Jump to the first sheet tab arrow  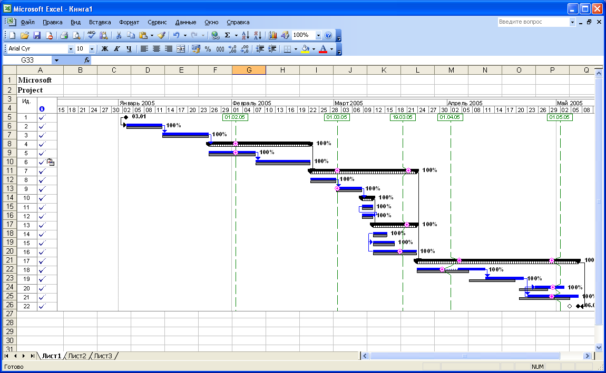6,356
